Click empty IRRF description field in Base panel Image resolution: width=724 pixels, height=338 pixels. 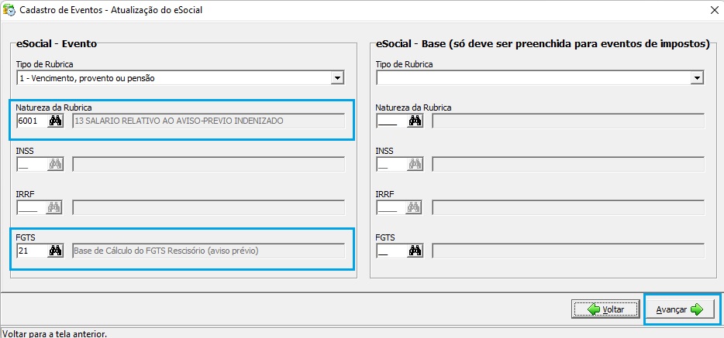568,208
